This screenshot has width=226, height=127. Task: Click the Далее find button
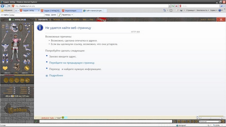53,15
